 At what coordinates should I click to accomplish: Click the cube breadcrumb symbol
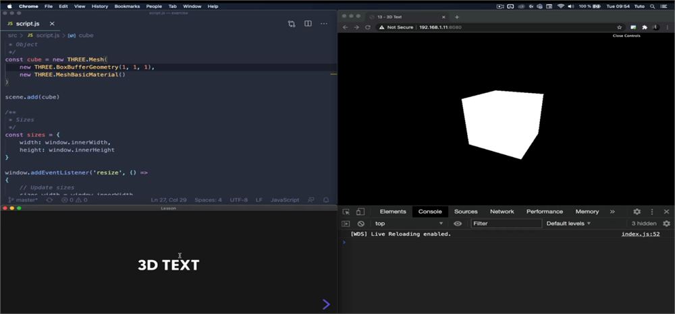coord(86,35)
